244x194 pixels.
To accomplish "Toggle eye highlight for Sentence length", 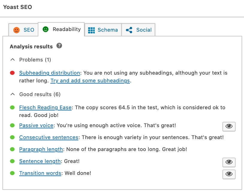I will tap(229, 162).
